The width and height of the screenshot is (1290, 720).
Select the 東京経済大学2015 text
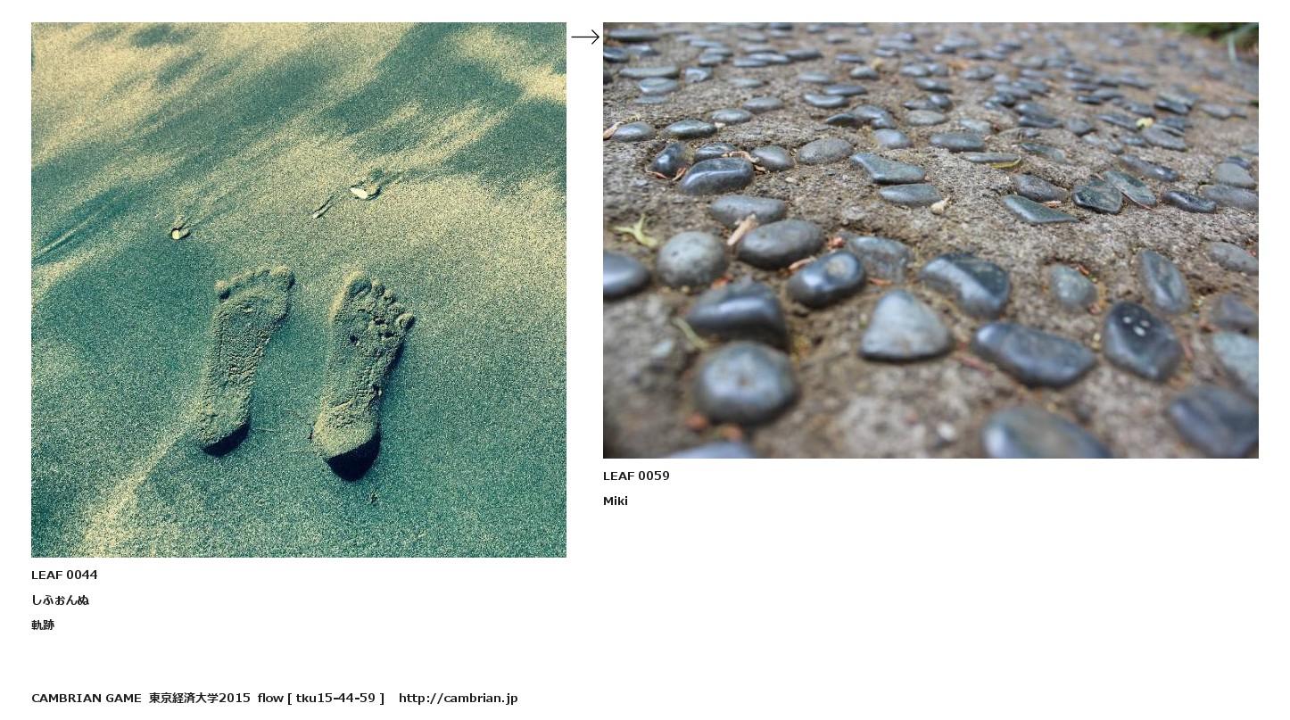(x=200, y=699)
